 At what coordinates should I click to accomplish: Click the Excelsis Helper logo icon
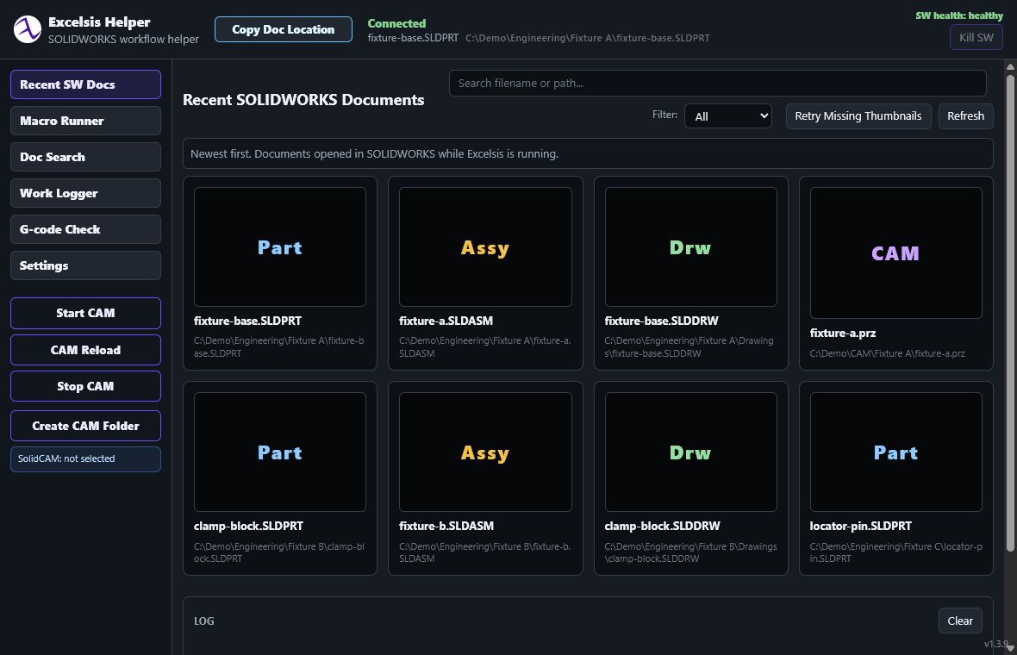(x=28, y=30)
